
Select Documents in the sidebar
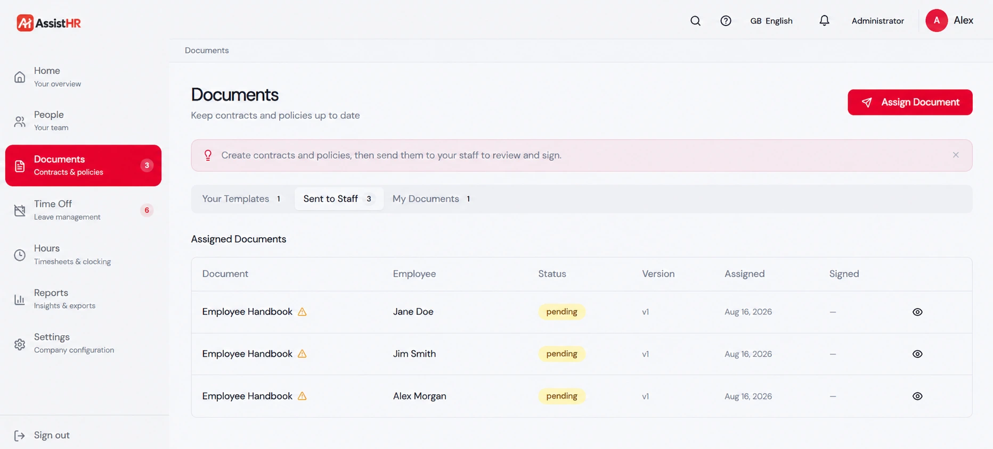83,165
